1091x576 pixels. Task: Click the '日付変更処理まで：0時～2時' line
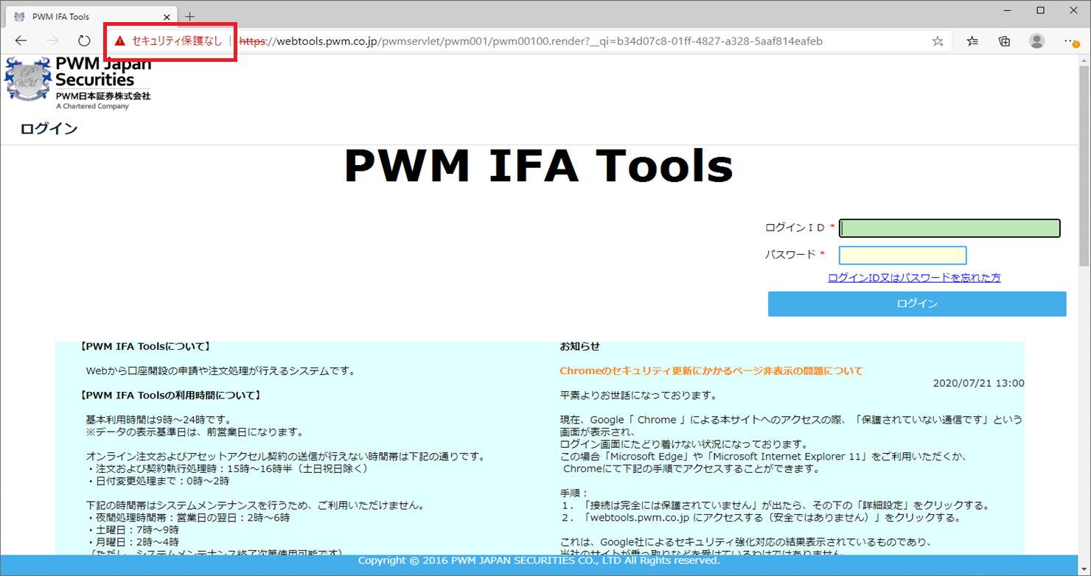(157, 481)
